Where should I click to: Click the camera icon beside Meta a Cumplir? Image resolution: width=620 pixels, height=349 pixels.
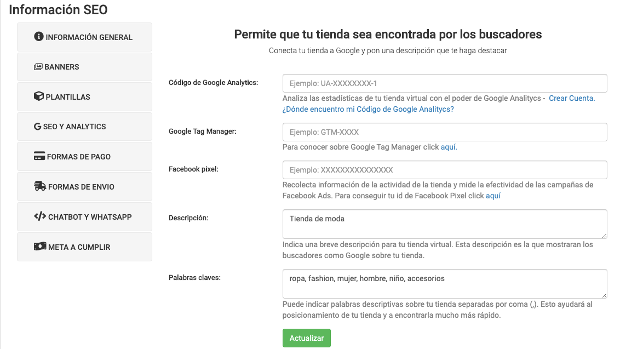point(39,247)
